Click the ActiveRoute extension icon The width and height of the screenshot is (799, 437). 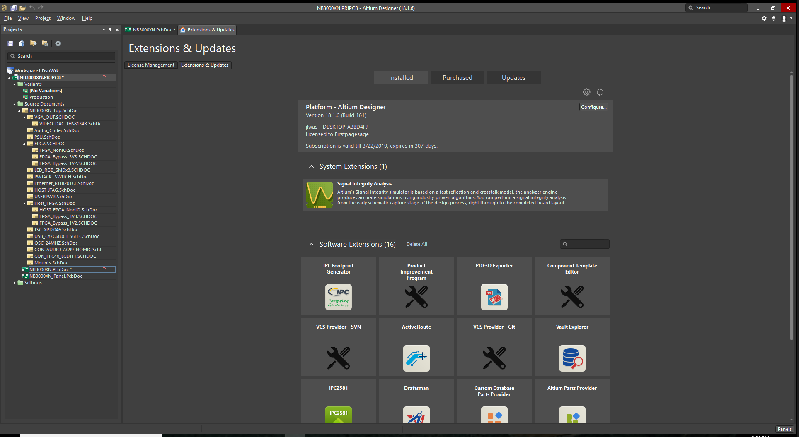click(416, 358)
